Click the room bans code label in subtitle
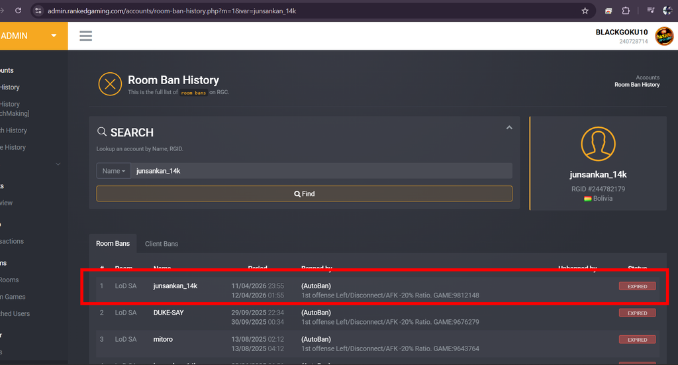The image size is (678, 365). (x=193, y=93)
